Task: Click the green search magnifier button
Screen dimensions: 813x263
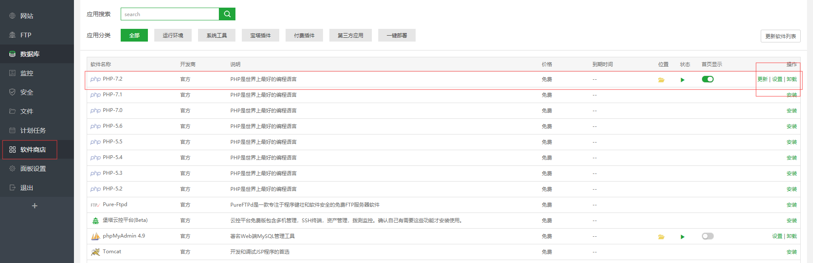Action: click(227, 14)
